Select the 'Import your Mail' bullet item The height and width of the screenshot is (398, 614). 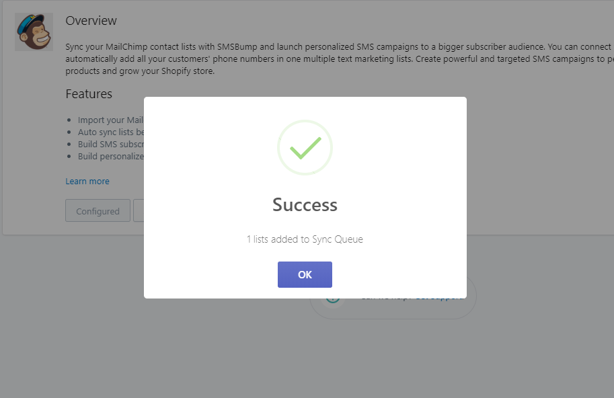click(110, 120)
